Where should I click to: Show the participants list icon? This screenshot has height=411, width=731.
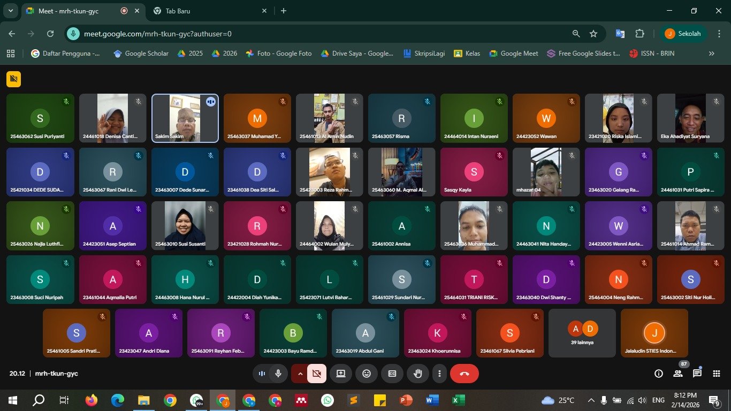[x=678, y=374]
